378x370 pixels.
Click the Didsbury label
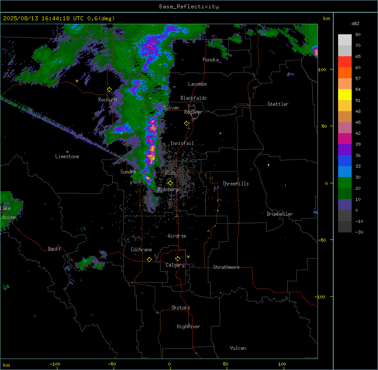[168, 189]
